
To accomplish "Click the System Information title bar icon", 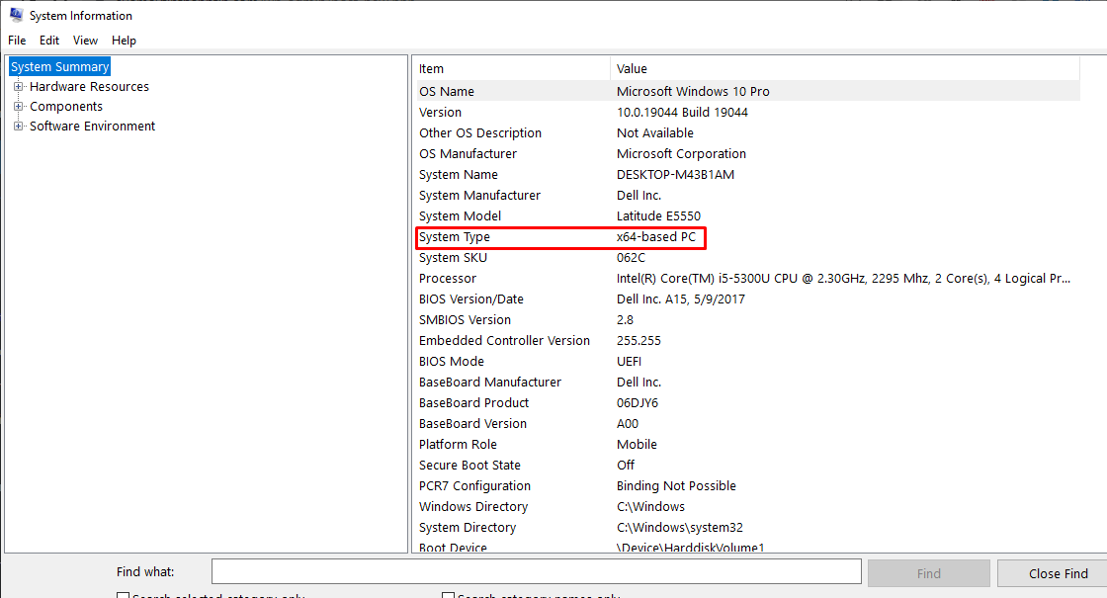I will [x=15, y=15].
